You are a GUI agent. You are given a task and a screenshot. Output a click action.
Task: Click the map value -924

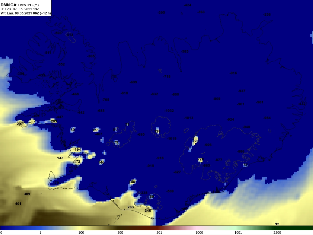[x=231, y=119]
